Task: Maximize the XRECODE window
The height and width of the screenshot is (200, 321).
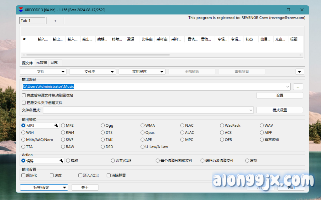Action: (288, 10)
